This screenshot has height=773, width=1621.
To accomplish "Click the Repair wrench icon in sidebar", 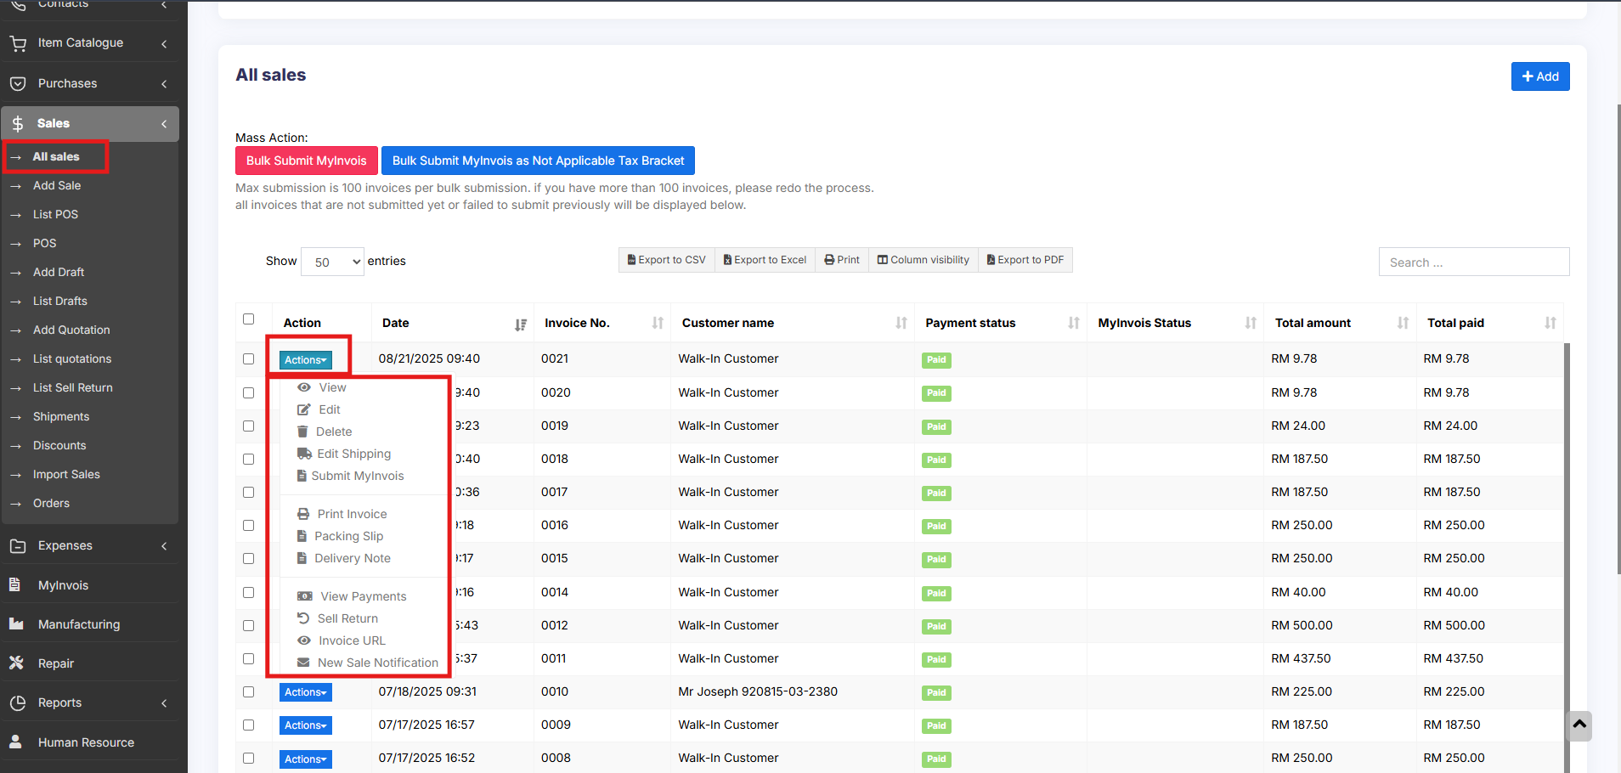I will (x=16, y=663).
